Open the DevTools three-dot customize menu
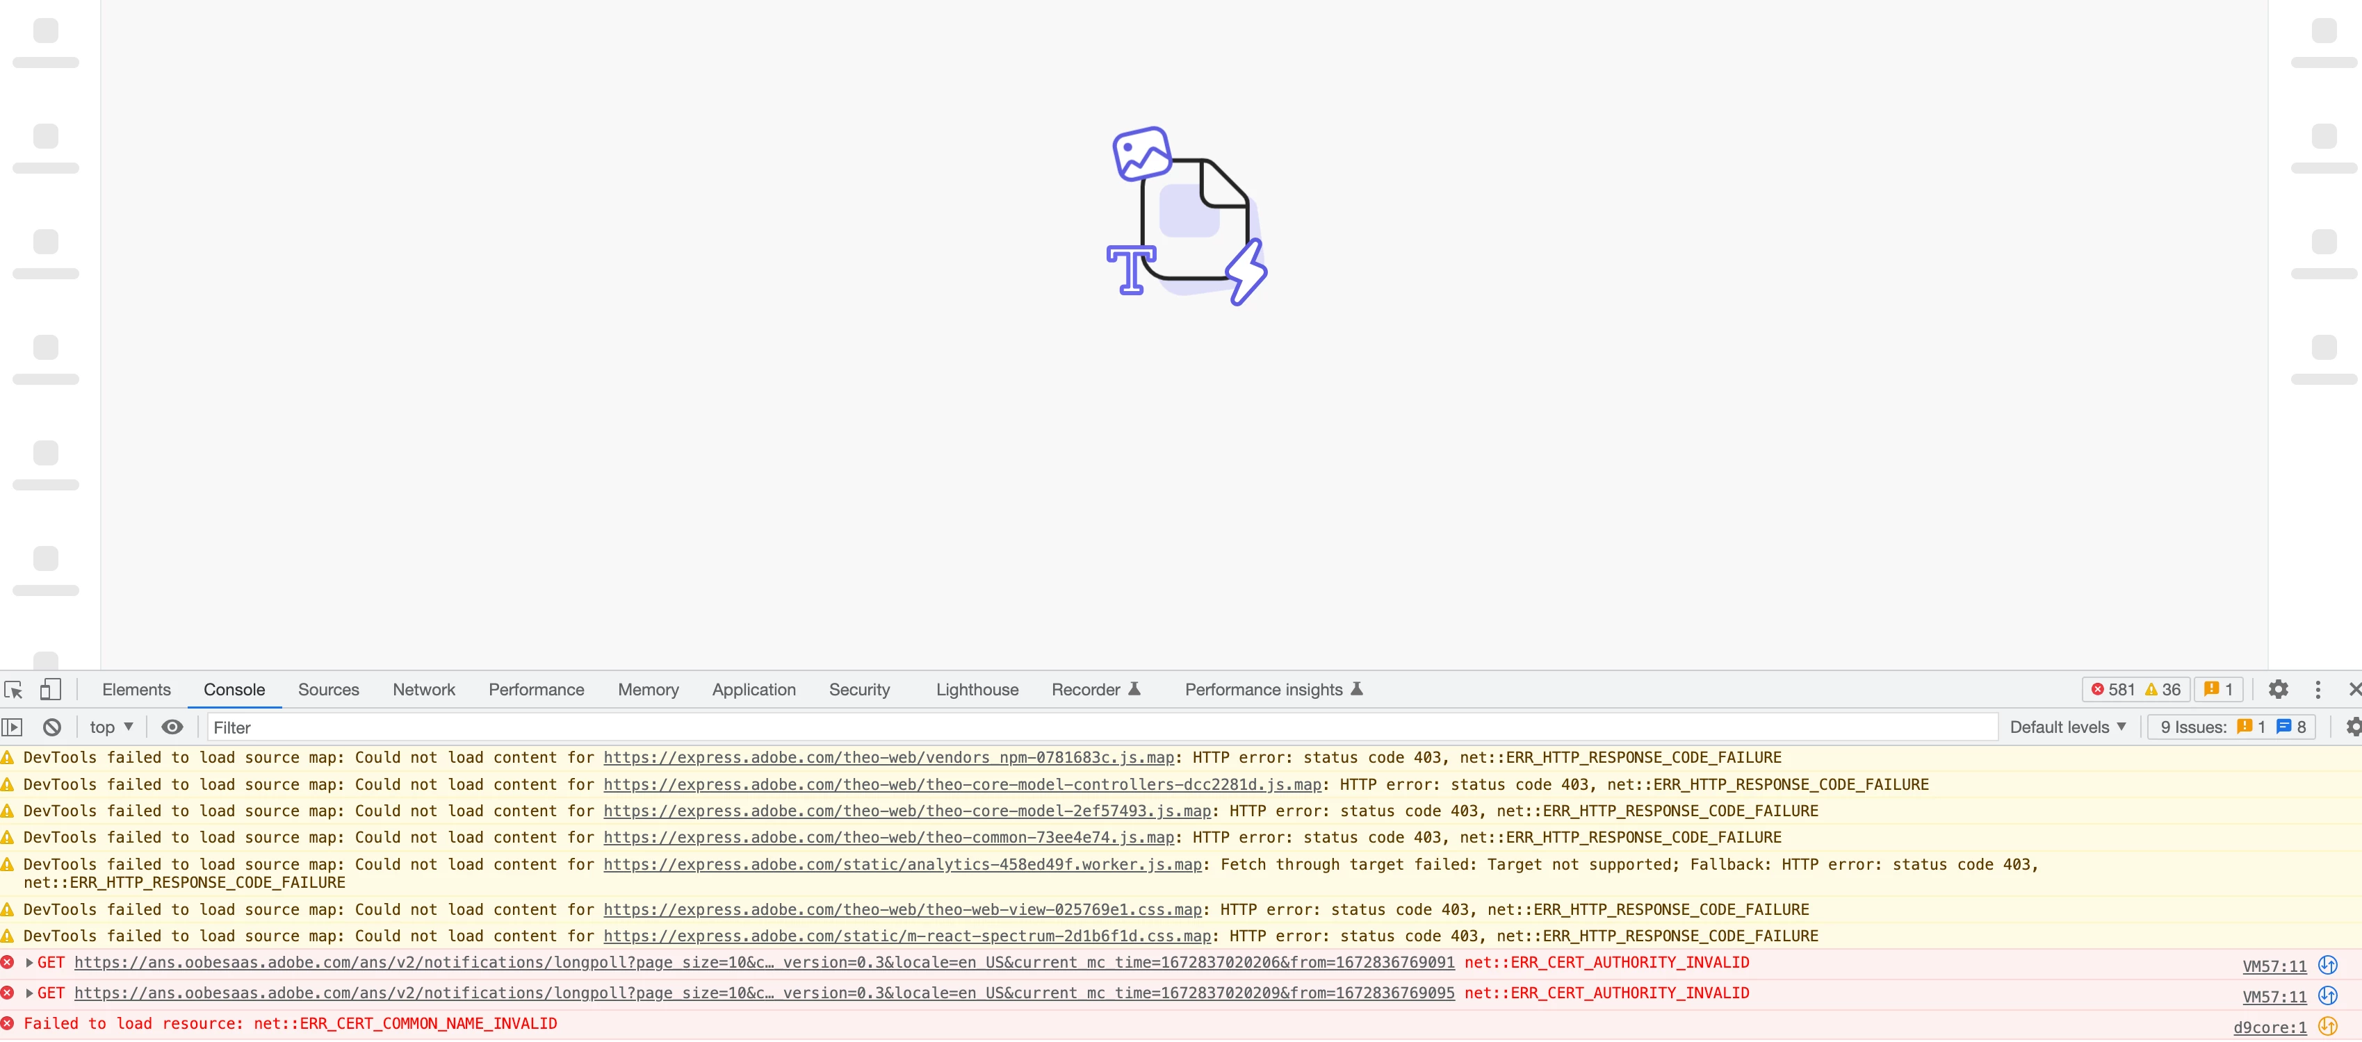Screen dimensions: 2362x1042 [x=2318, y=690]
